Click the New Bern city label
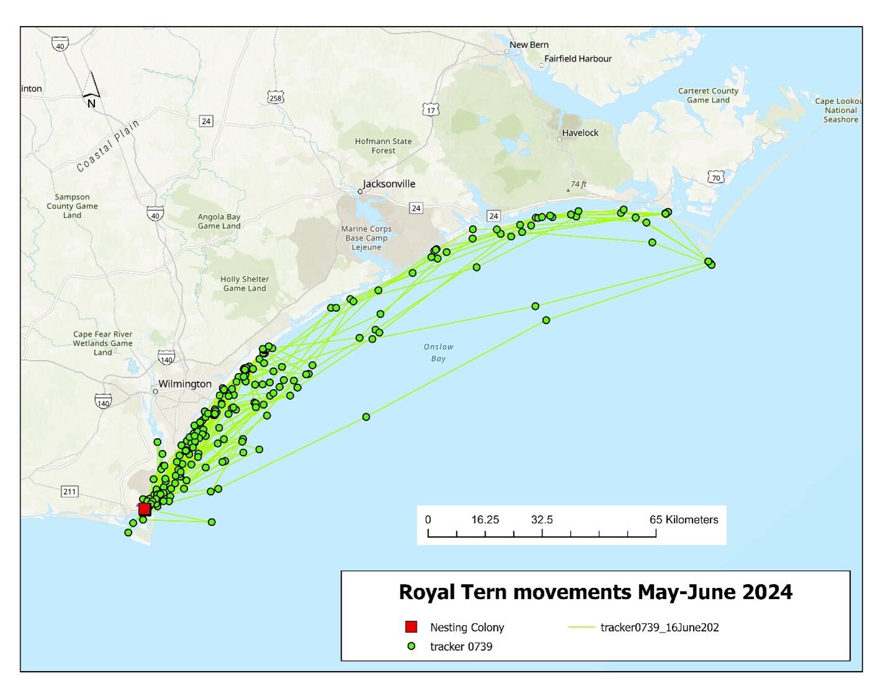Image resolution: width=888 pixels, height=686 pixels. click(x=529, y=45)
